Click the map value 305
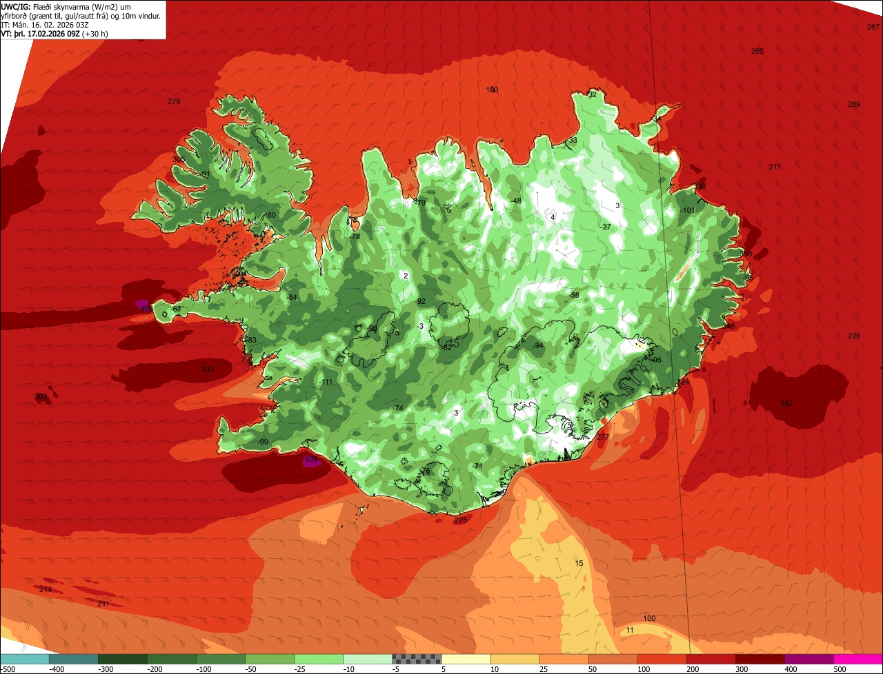 [179, 159]
